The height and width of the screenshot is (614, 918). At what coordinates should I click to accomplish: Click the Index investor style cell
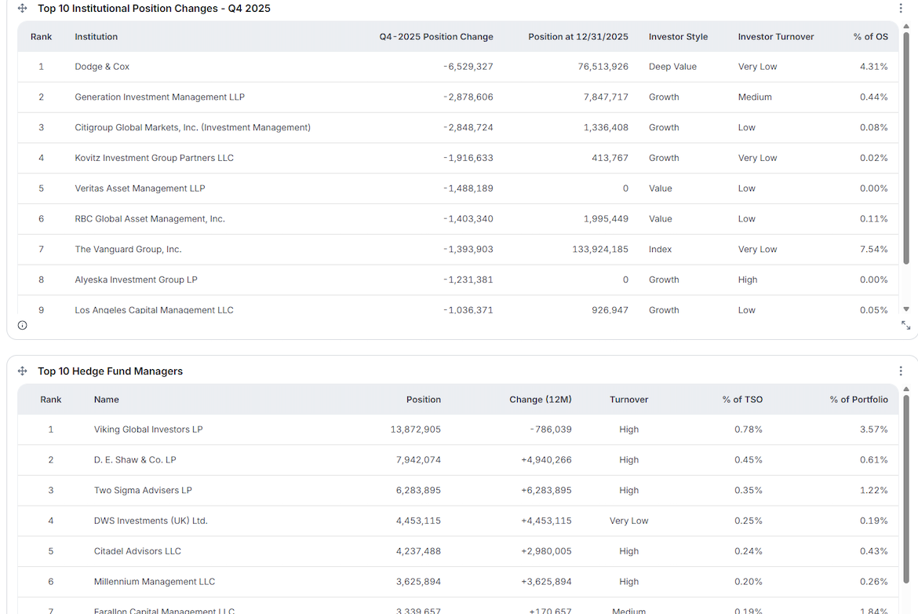[x=660, y=249]
